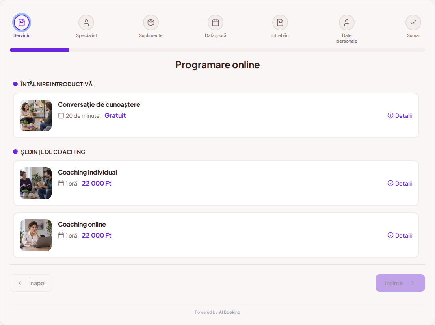Click the Înapoi button label
Screen dimensions: 435x325
[x=37, y=283]
